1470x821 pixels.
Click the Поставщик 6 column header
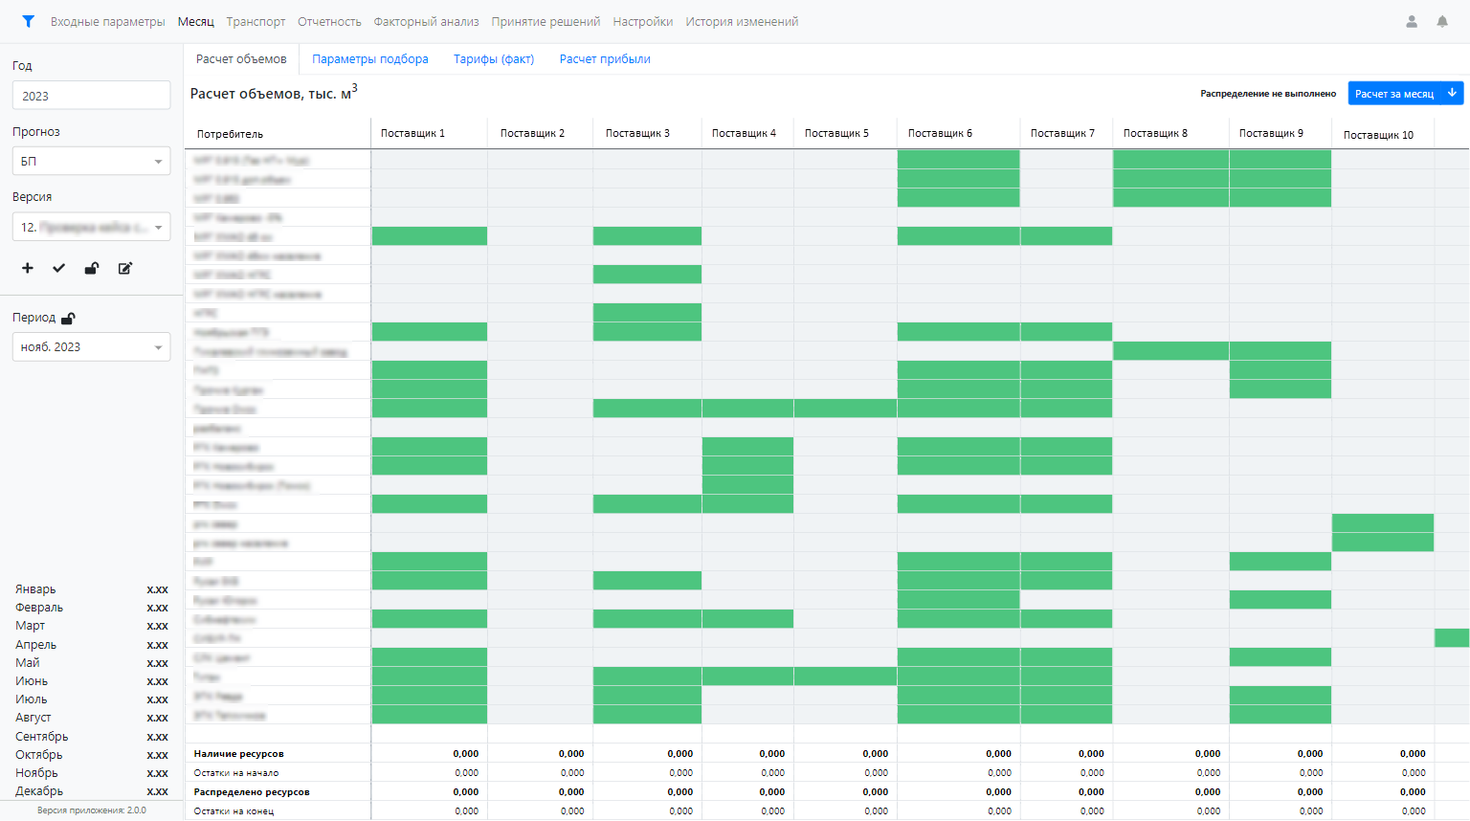click(x=940, y=133)
